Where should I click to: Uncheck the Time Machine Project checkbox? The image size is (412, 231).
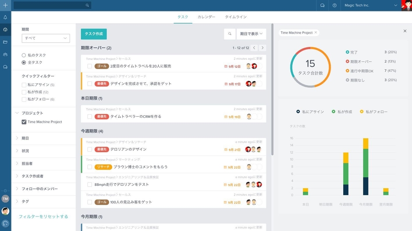(x=24, y=122)
